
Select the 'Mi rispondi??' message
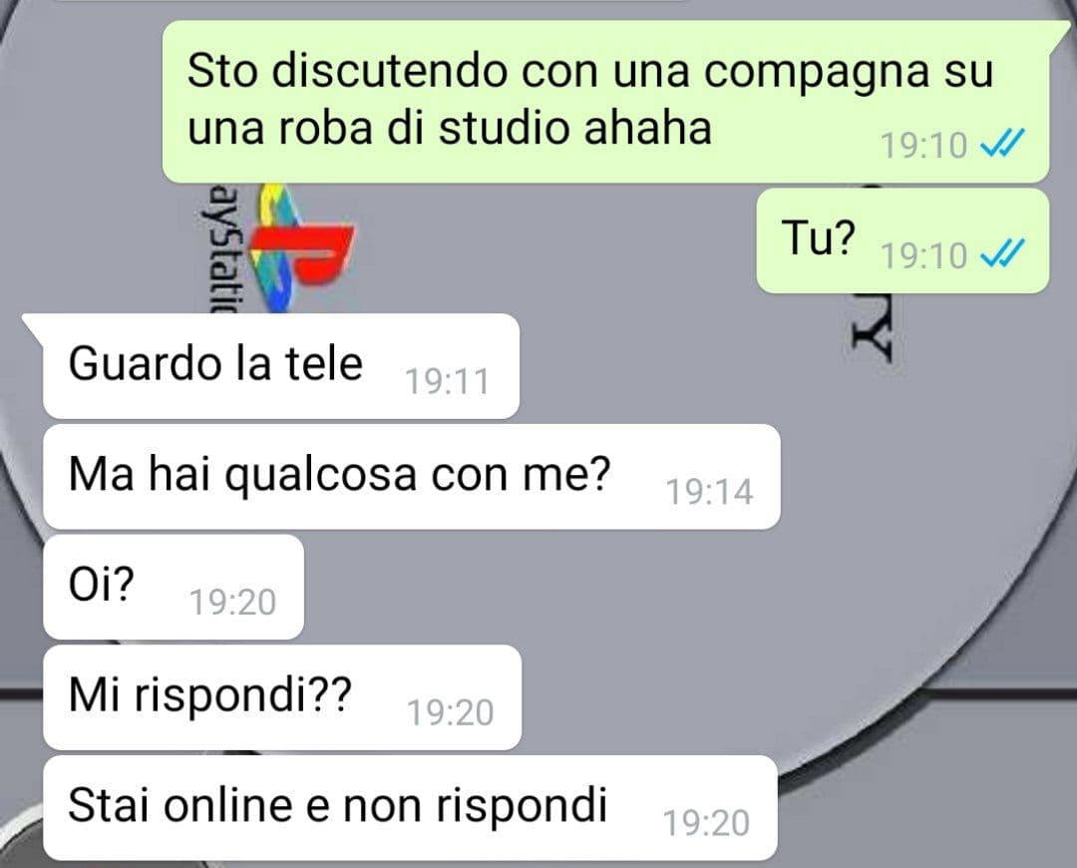tap(282, 697)
